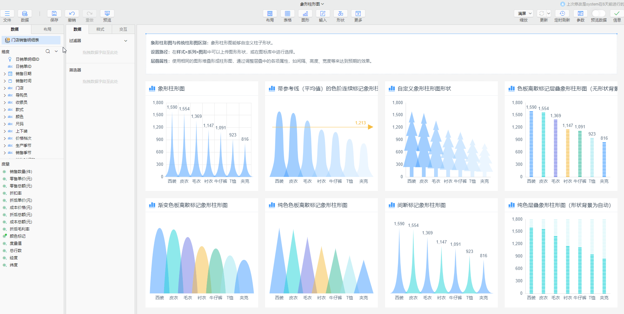
Task: Expand the 销售日期 dimension field
Action: pos(5,74)
